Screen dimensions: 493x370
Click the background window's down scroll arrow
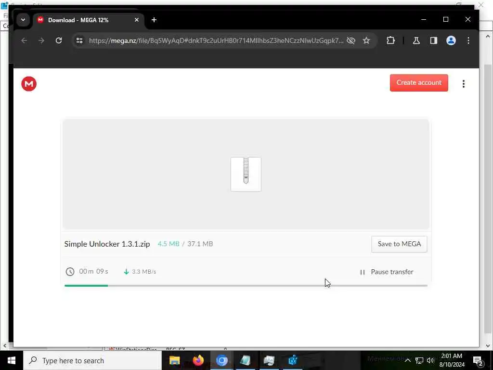(x=488, y=345)
